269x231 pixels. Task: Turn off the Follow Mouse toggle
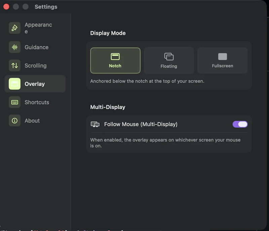(x=240, y=124)
